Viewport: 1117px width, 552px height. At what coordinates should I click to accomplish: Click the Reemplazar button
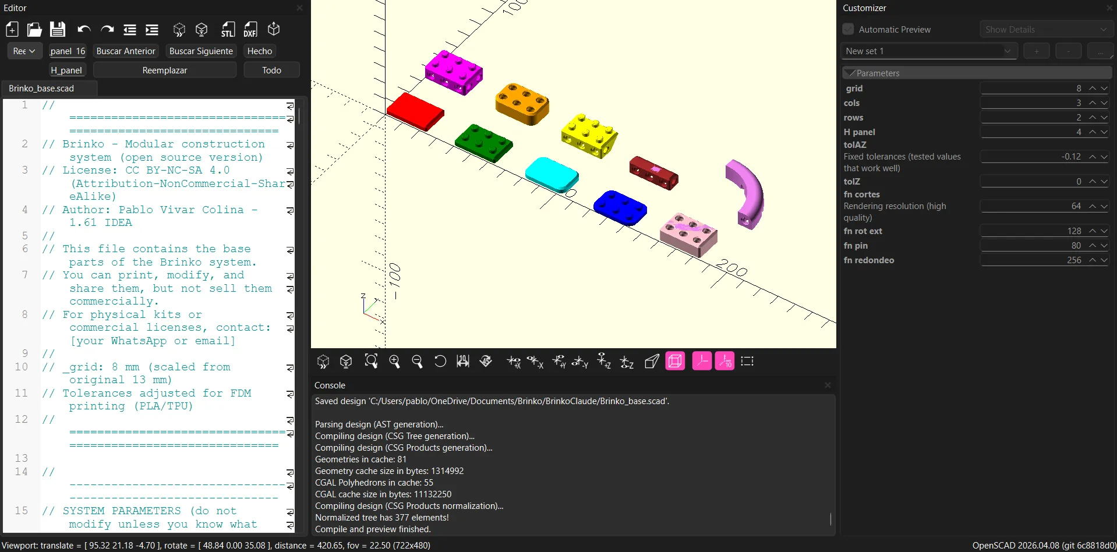coord(165,70)
